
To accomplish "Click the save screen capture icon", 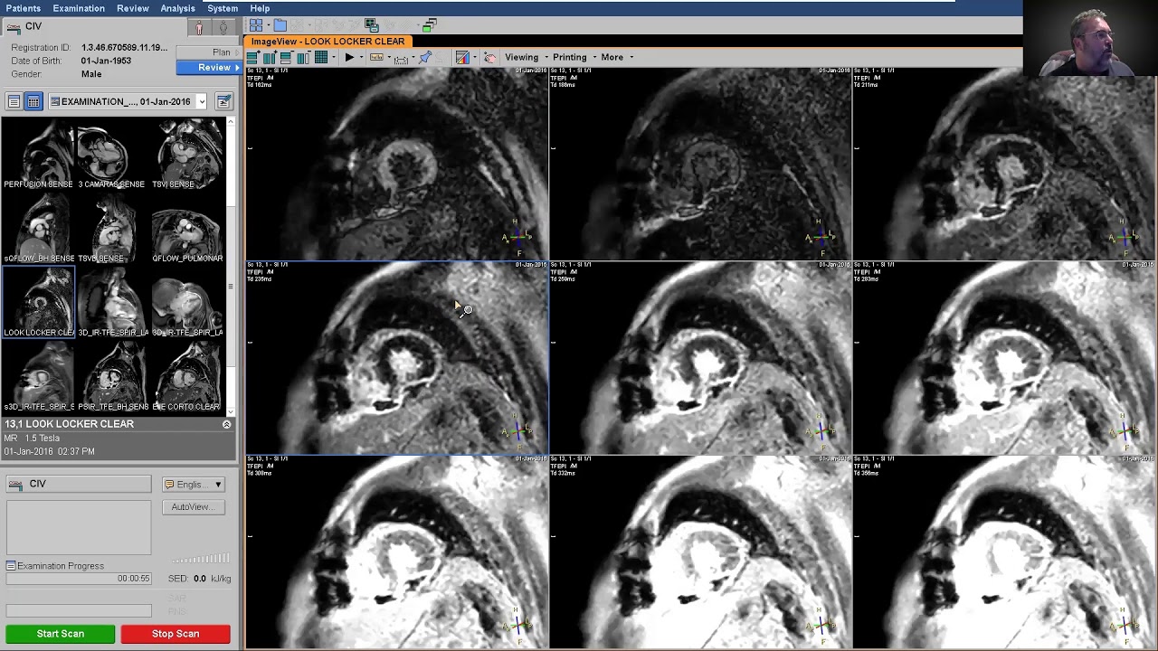I will pos(372,25).
